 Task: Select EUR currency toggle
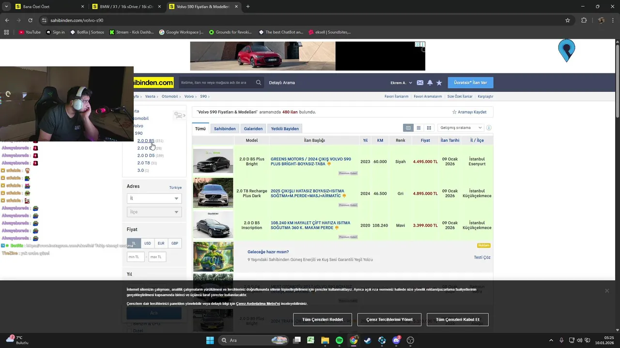click(161, 243)
